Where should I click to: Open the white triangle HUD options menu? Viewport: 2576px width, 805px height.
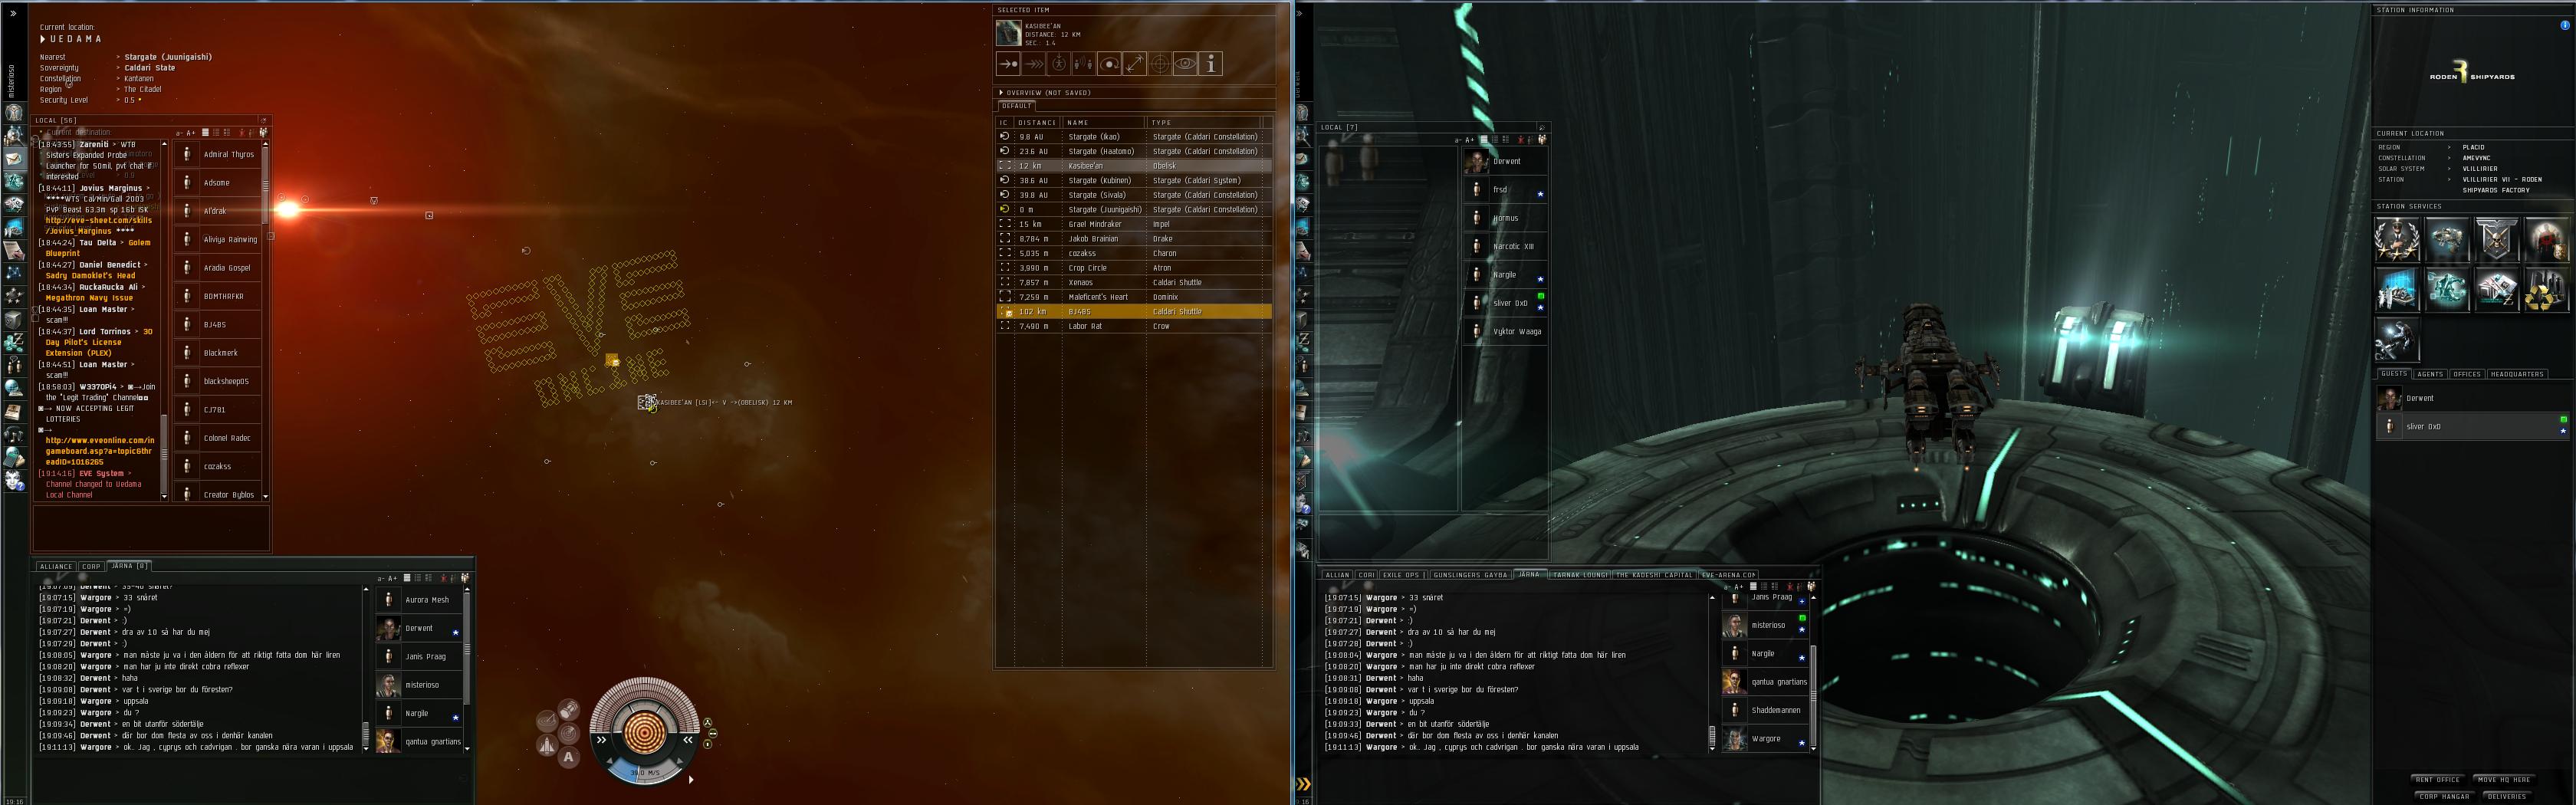click(690, 779)
